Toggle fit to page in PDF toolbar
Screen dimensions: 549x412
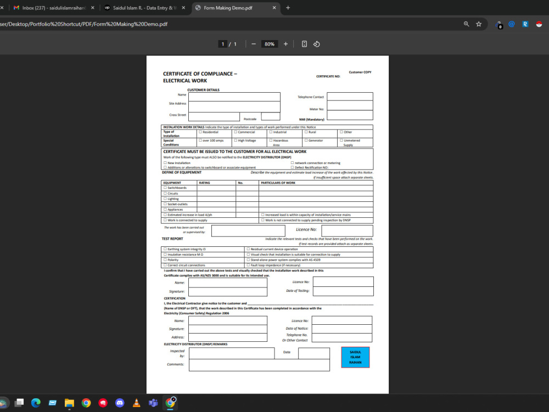pos(304,44)
